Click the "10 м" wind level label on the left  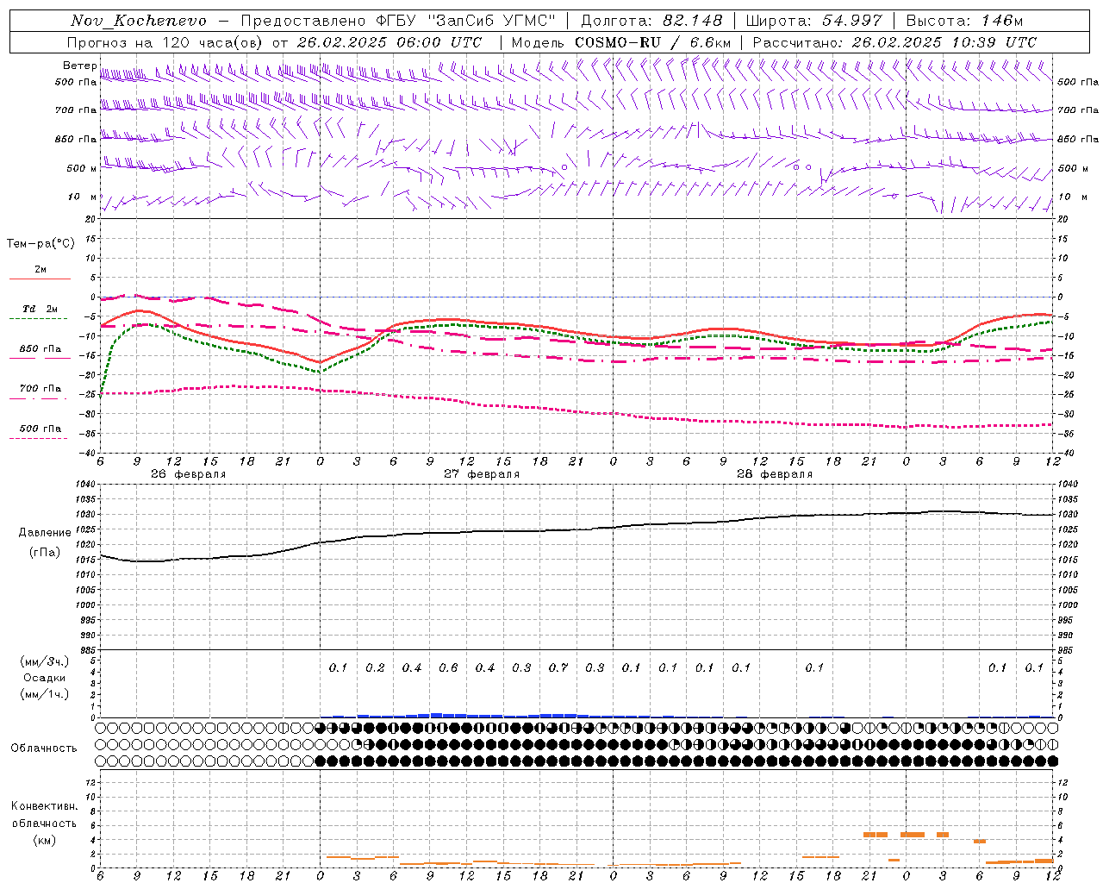(x=82, y=197)
